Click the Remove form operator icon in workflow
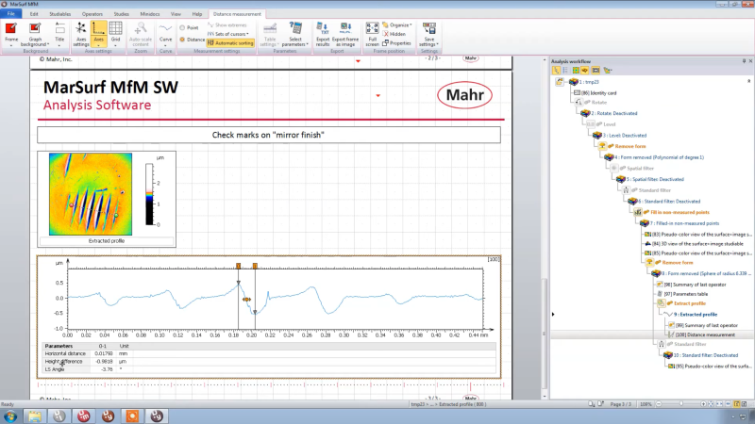 pyautogui.click(x=623, y=144)
